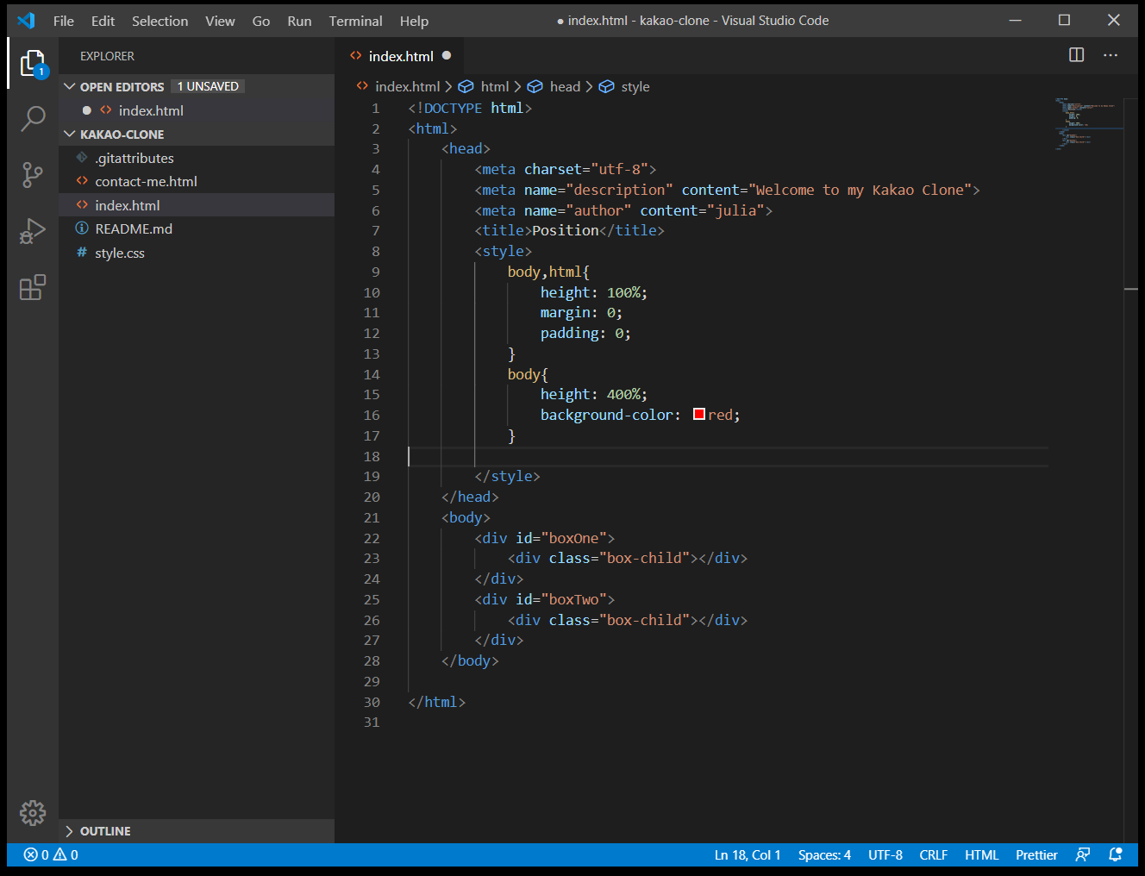This screenshot has height=876, width=1145.
Task: Click head in the breadcrumb path
Action: click(x=565, y=86)
